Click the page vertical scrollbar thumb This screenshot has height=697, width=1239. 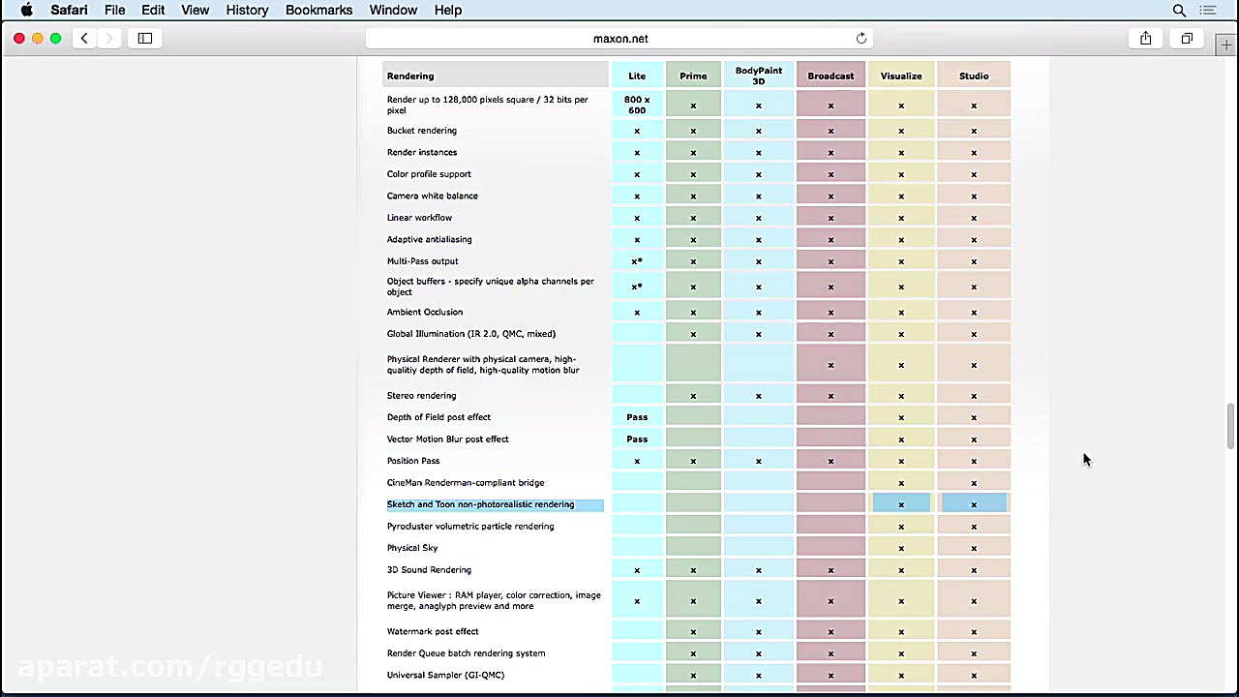pyautogui.click(x=1230, y=426)
